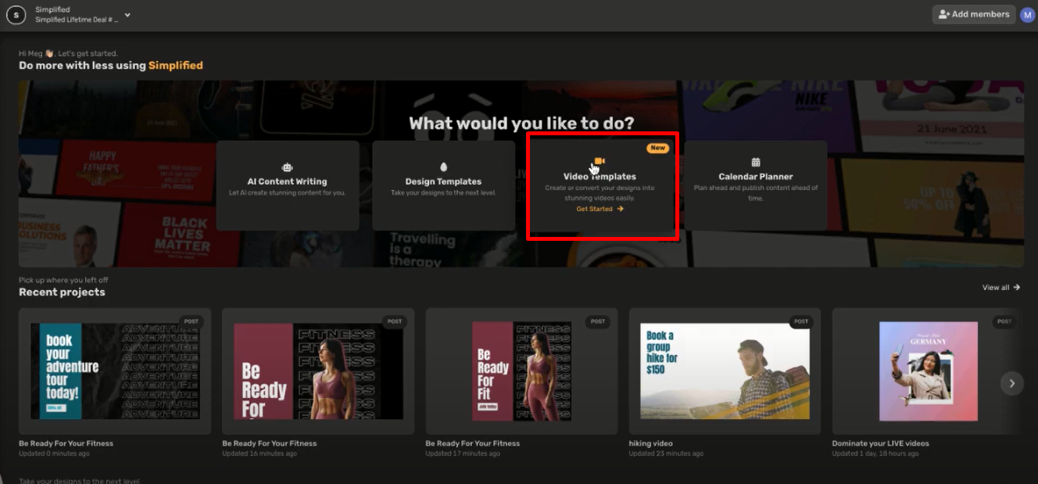Open the project updated 16 minutes ago thumbnail
The width and height of the screenshot is (1038, 484).
tap(318, 371)
